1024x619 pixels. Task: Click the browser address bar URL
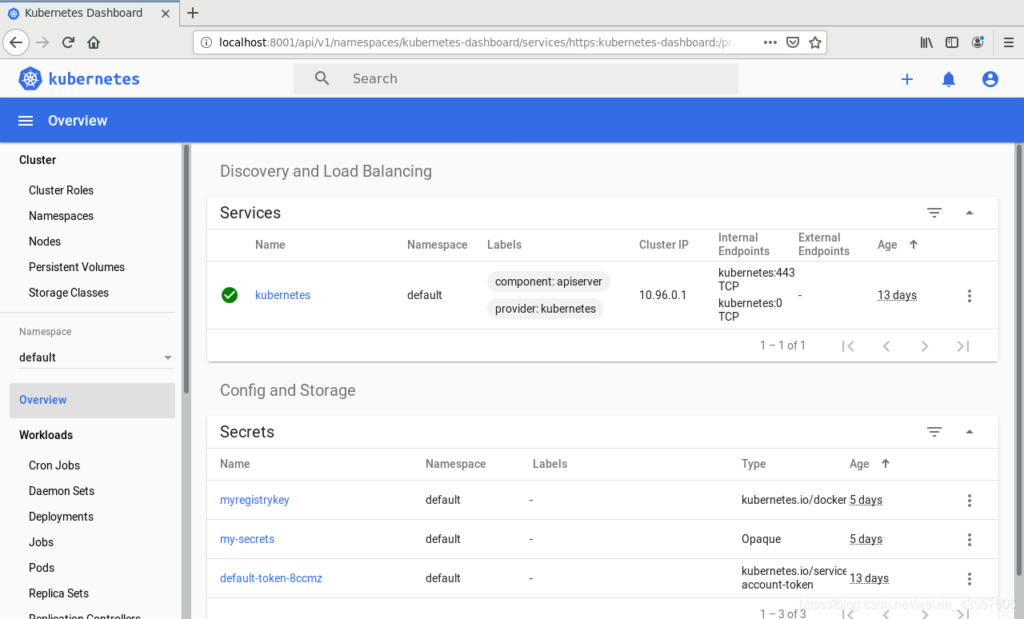coord(477,42)
